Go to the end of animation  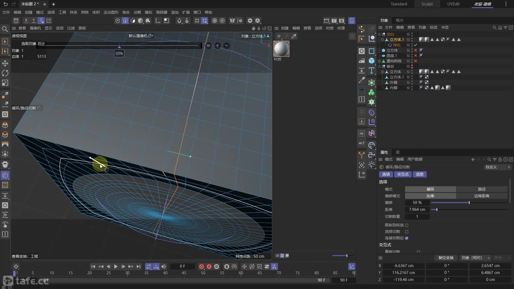[x=138, y=267]
